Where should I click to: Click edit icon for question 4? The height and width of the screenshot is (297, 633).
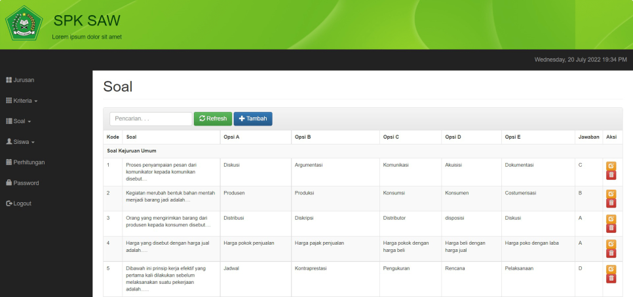[x=611, y=244]
